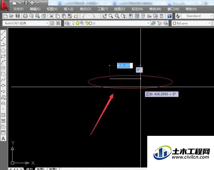This screenshot has height=170, width=214.
Task: Select the Rectangle tool
Action: pyautogui.click(x=3, y=56)
